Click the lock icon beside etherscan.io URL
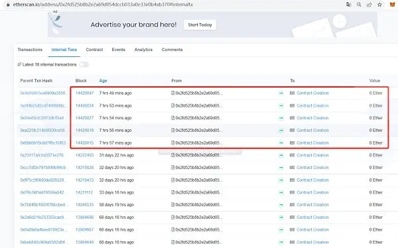Image resolution: width=398 pixels, height=248 pixels. coord(8,5)
